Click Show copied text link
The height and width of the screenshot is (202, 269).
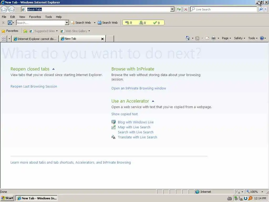point(124,114)
